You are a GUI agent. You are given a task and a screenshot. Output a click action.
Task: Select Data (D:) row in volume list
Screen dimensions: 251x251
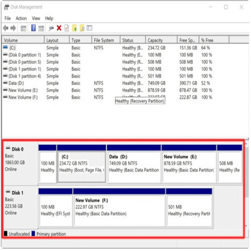[18, 83]
